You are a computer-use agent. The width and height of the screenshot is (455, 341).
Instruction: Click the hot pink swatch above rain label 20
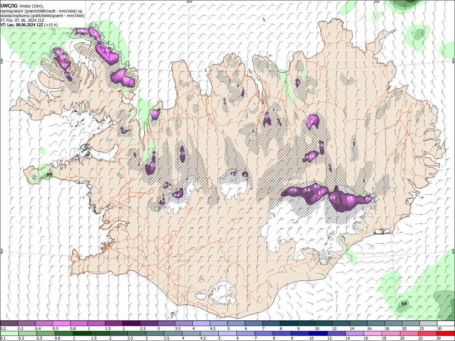(409, 334)
